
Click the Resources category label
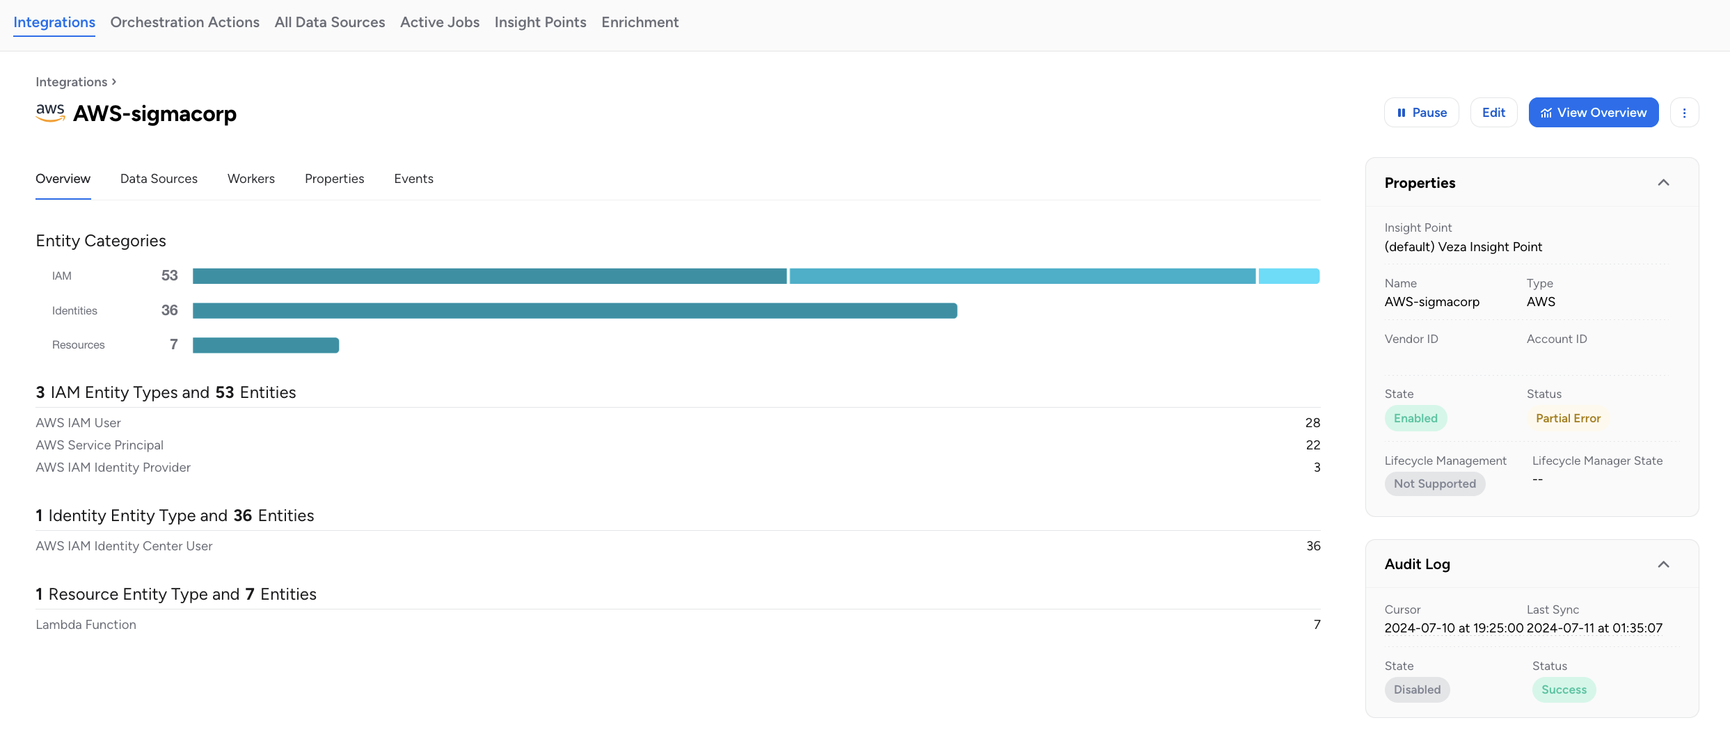79,345
